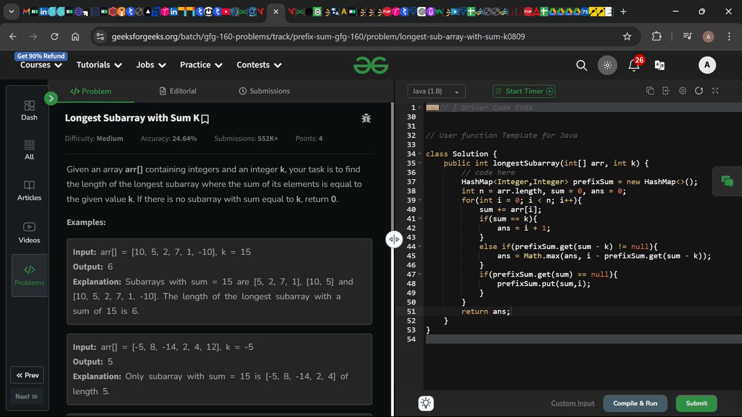
Task: Bookmark this page with star icon
Action: pyautogui.click(x=627, y=36)
